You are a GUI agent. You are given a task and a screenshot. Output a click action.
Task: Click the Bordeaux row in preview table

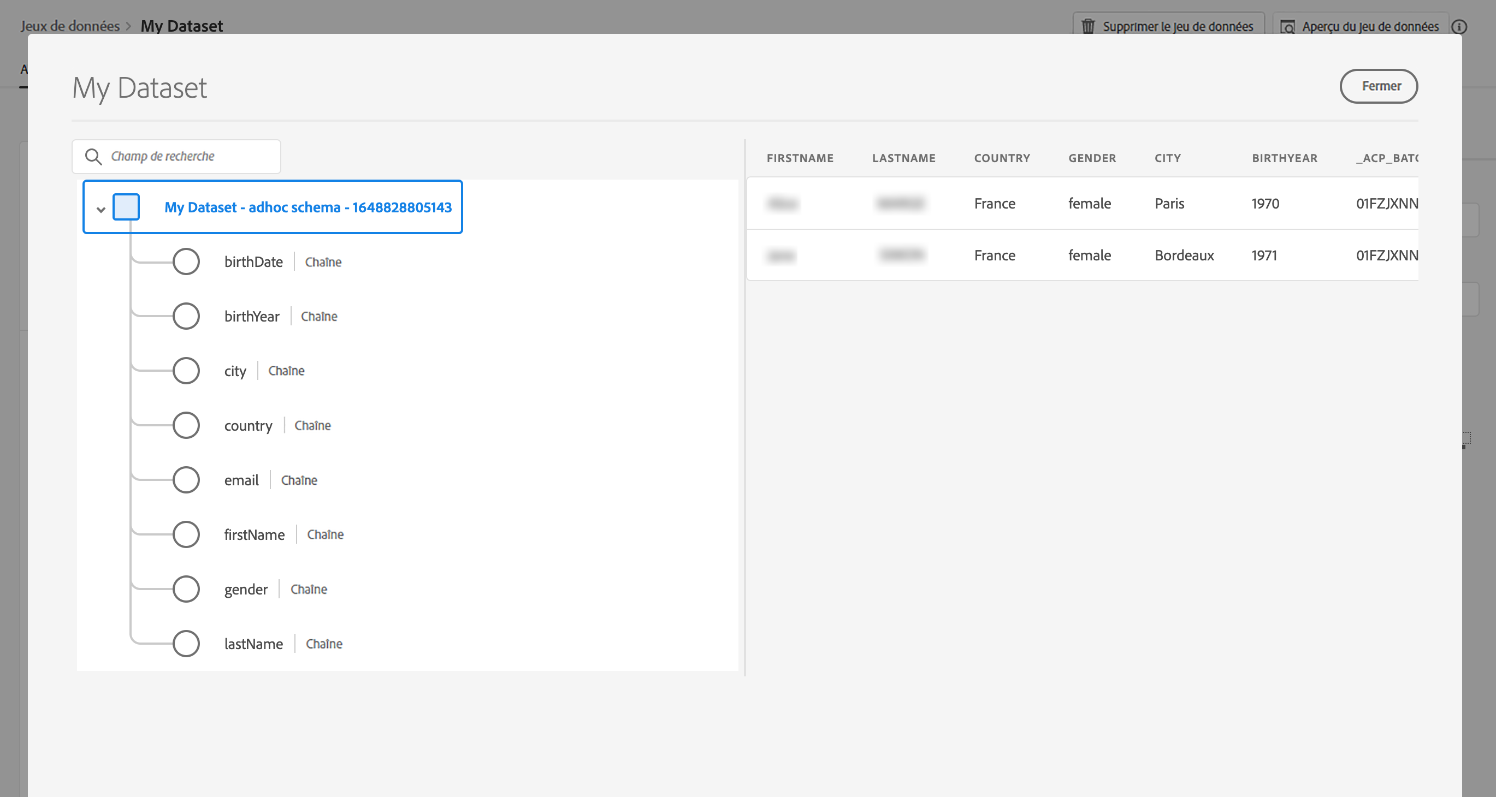coord(1184,255)
